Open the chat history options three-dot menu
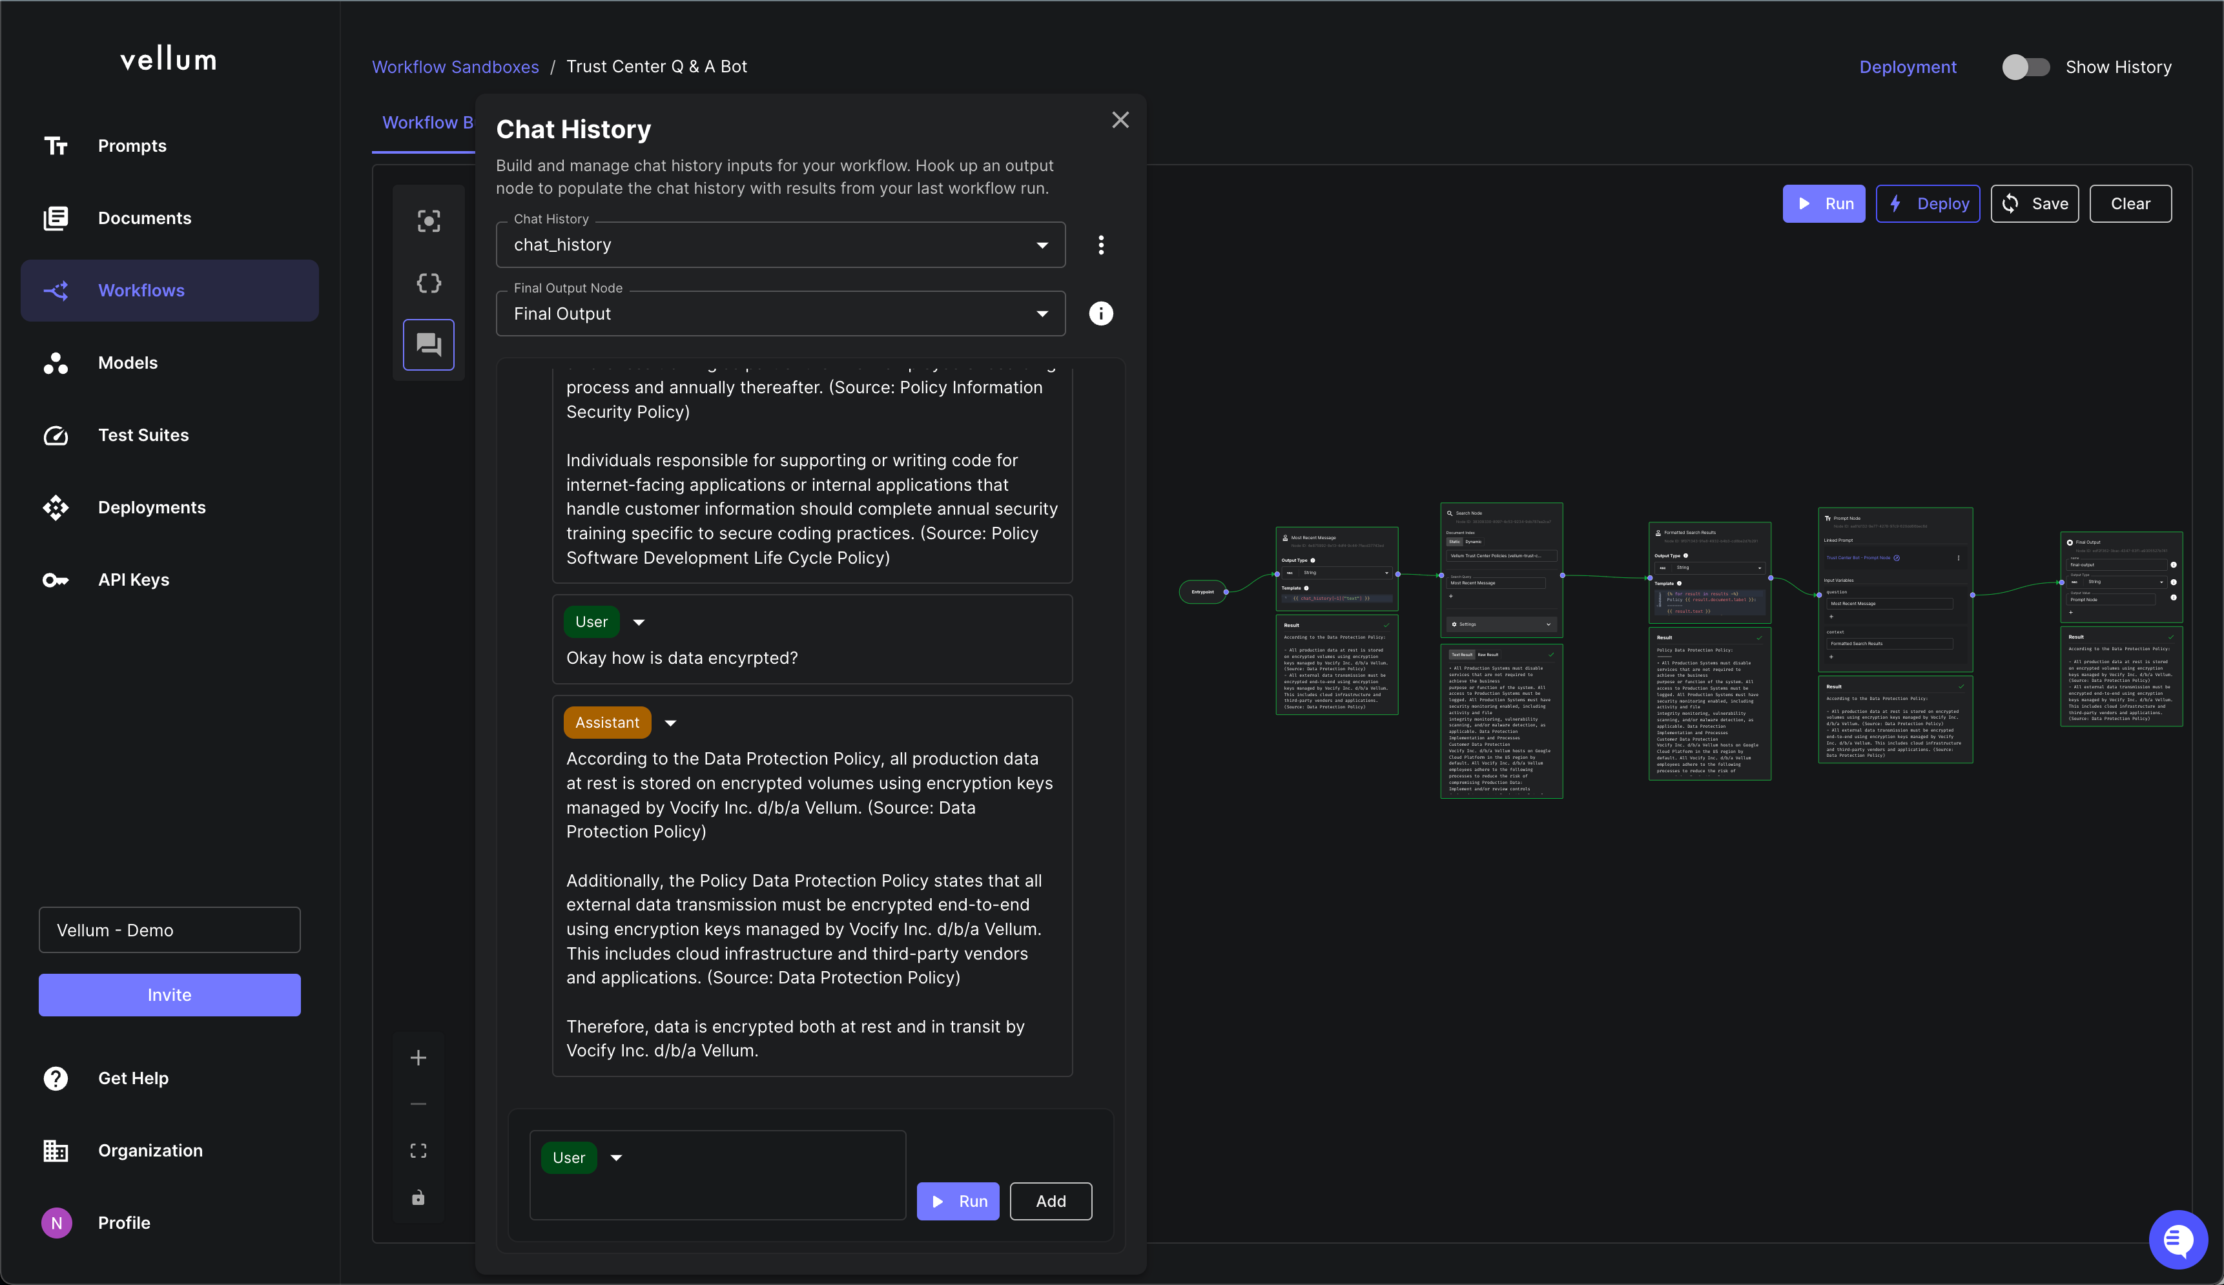This screenshot has height=1285, width=2224. pos(1100,245)
